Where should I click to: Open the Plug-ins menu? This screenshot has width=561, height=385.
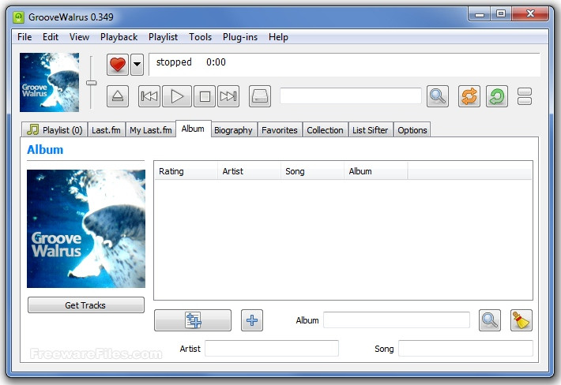point(240,37)
